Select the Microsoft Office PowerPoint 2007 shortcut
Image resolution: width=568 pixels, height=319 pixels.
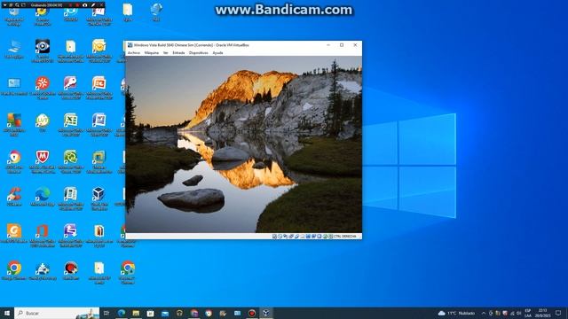99,83
